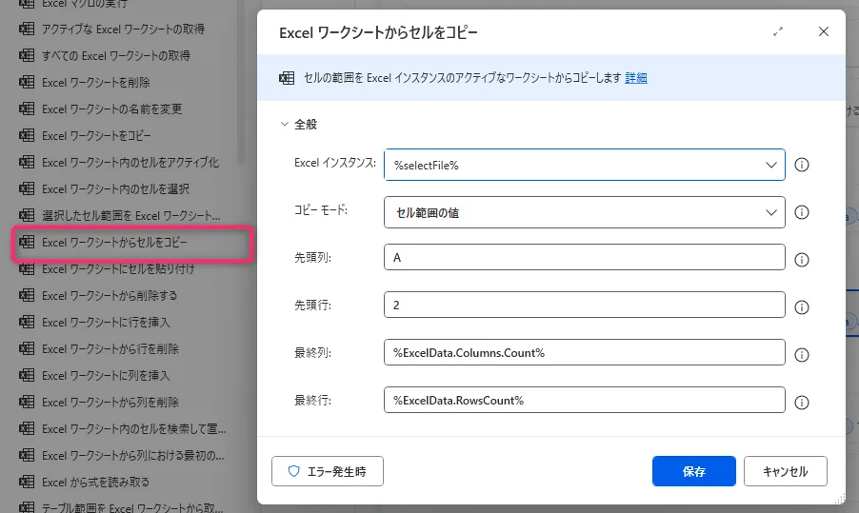
Task: Click the 先頭列 input field
Action: pos(584,258)
